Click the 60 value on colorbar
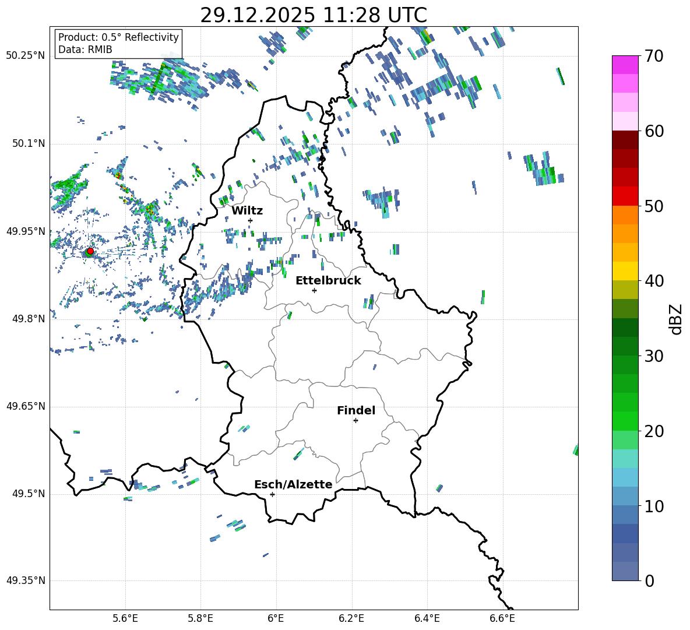 (x=654, y=131)
